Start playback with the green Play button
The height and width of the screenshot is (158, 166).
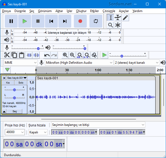point(25,21)
